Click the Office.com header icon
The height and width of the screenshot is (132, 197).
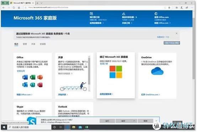click(156, 13)
